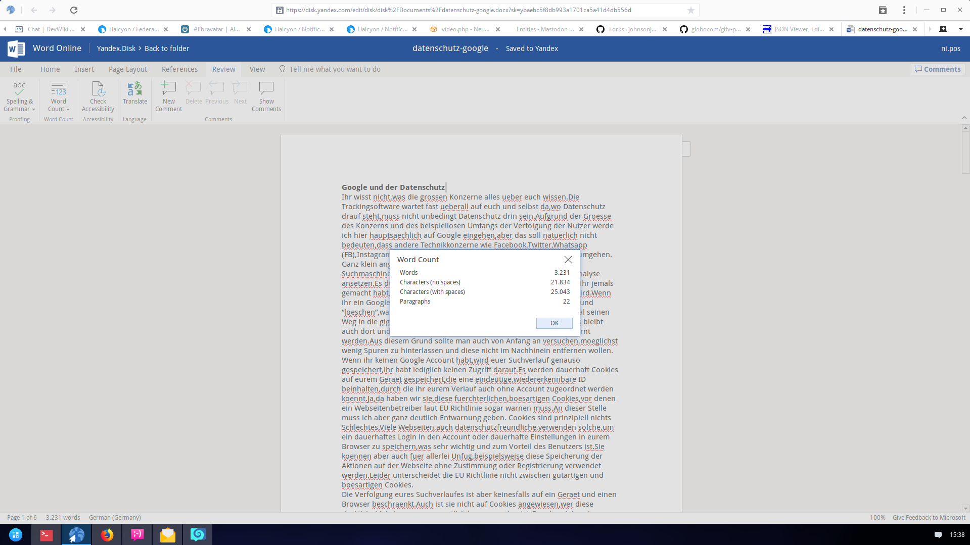Expand the browser tab list dropdown arrow
The height and width of the screenshot is (545, 970).
960,29
